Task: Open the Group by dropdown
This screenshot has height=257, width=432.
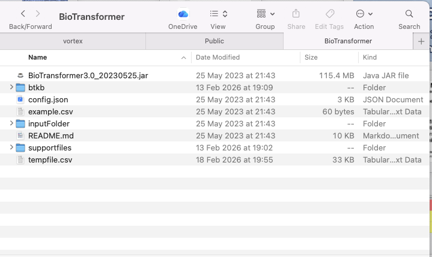Action: [265, 14]
